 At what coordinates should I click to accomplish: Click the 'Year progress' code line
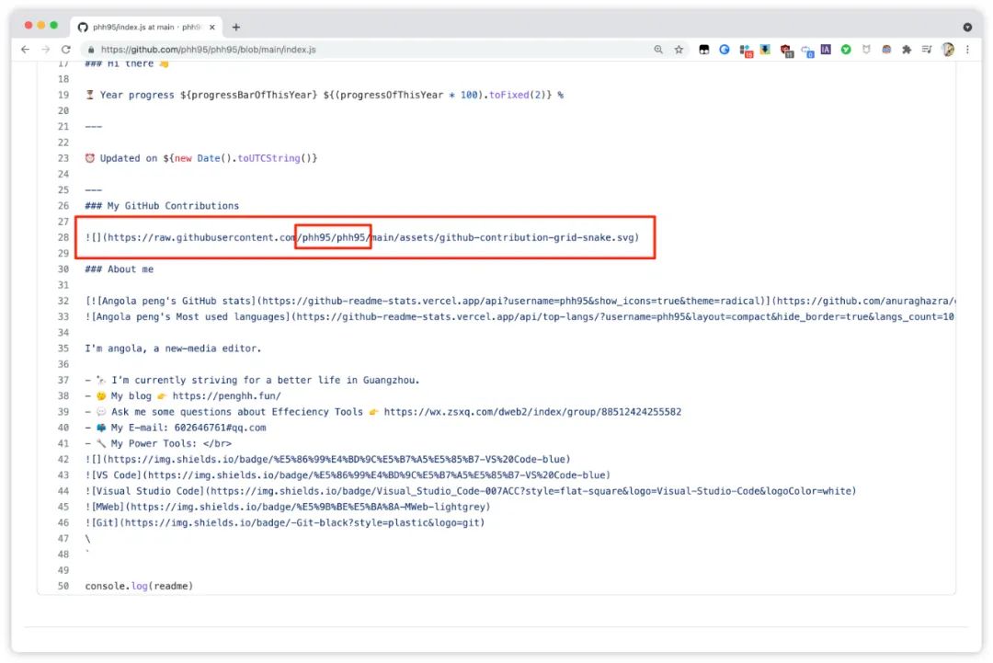coord(325,95)
